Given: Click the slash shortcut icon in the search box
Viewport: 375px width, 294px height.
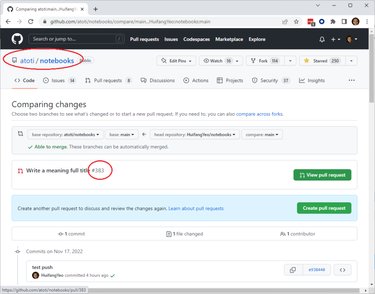Looking at the screenshot, I should (119, 39).
